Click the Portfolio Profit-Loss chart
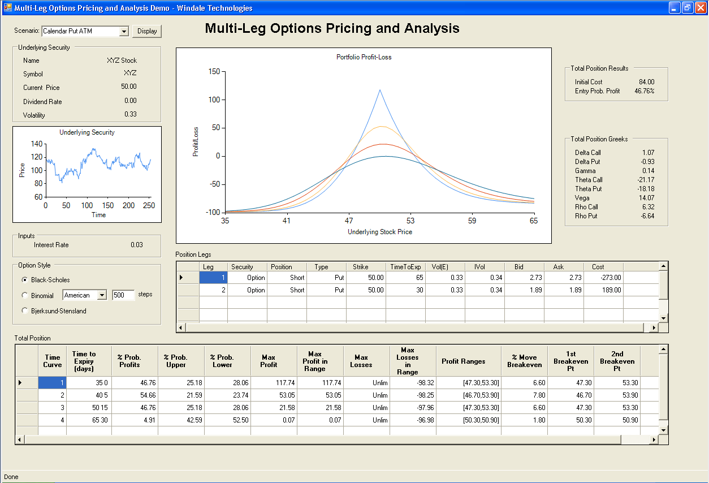 click(x=364, y=145)
